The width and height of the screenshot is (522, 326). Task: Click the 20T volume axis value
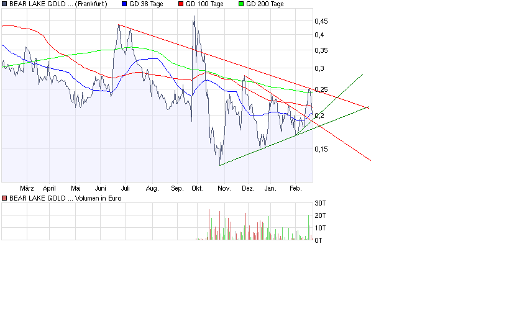tap(320, 216)
